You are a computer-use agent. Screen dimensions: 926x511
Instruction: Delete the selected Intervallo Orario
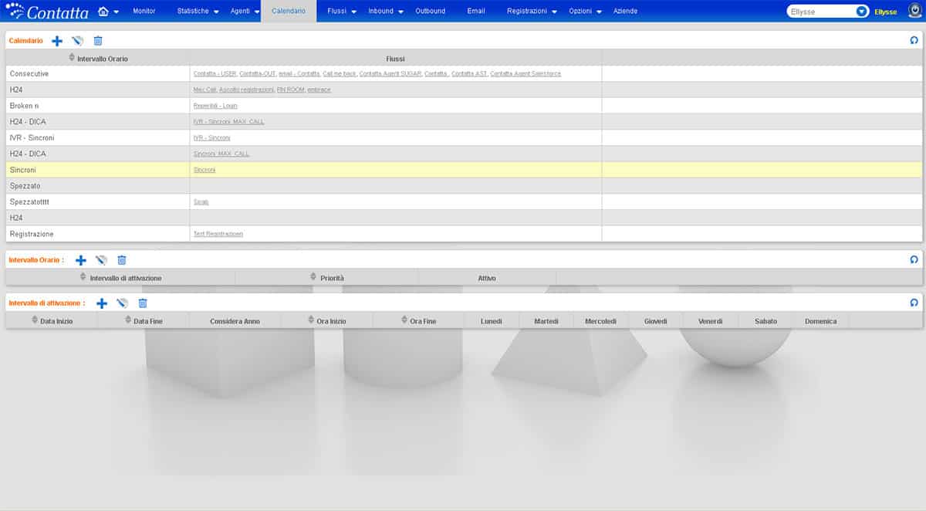point(121,260)
